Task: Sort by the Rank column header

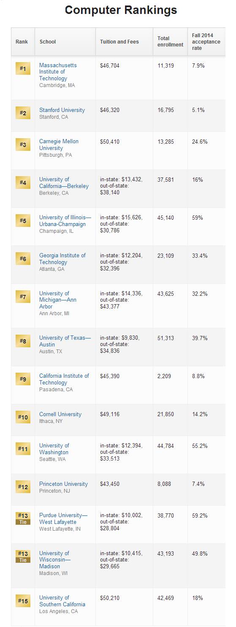Action: point(23,42)
